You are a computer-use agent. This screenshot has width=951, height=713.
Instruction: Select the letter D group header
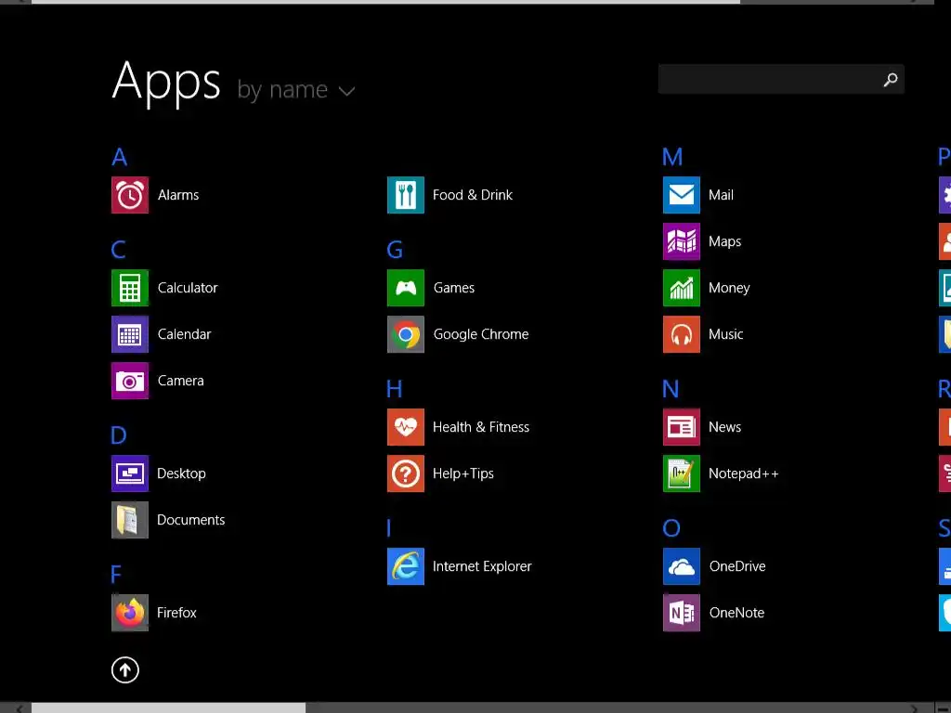[x=119, y=435]
